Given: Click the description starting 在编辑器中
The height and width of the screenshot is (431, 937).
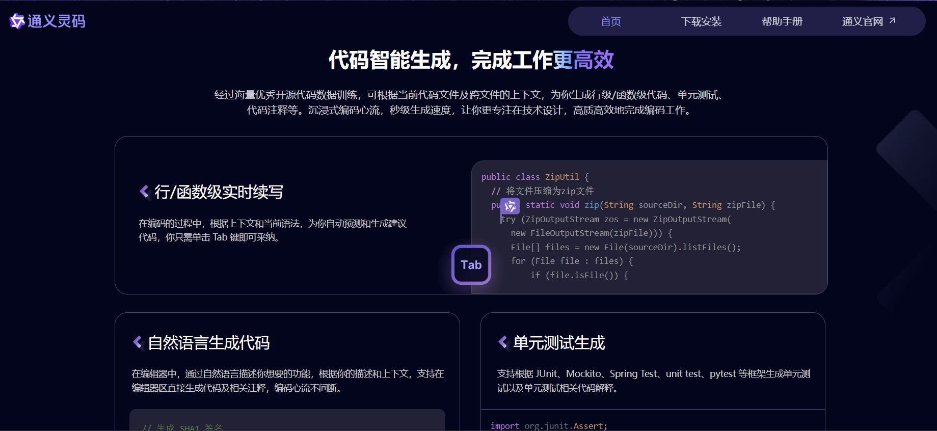Looking at the screenshot, I should tap(288, 381).
